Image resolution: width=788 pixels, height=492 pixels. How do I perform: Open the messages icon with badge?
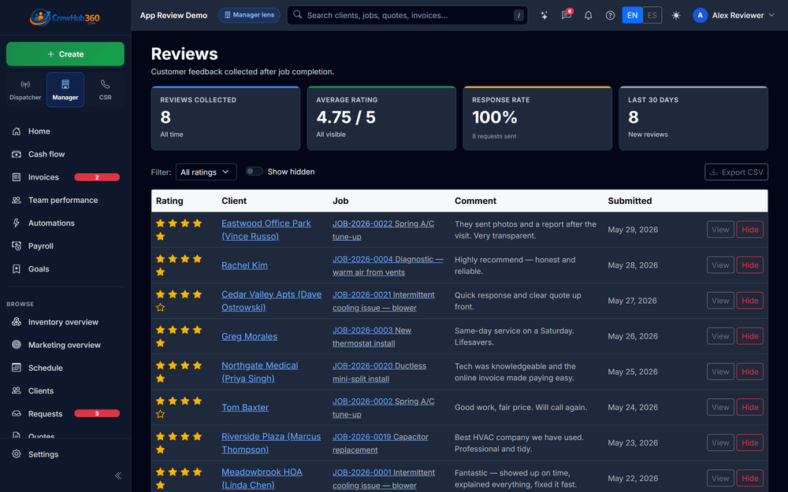[x=567, y=16]
